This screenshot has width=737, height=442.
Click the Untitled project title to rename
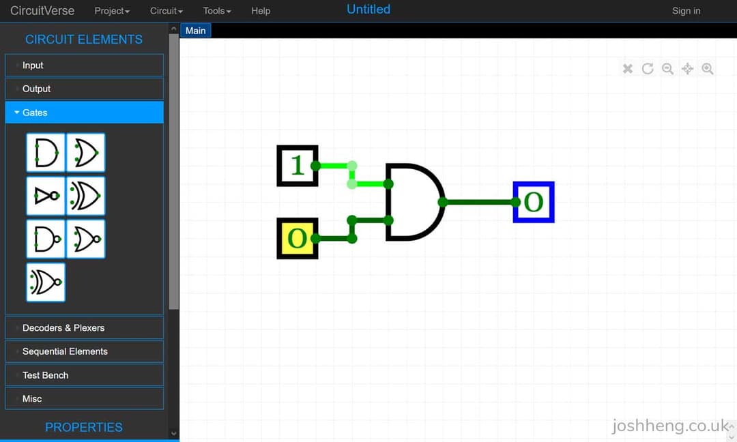368,10
